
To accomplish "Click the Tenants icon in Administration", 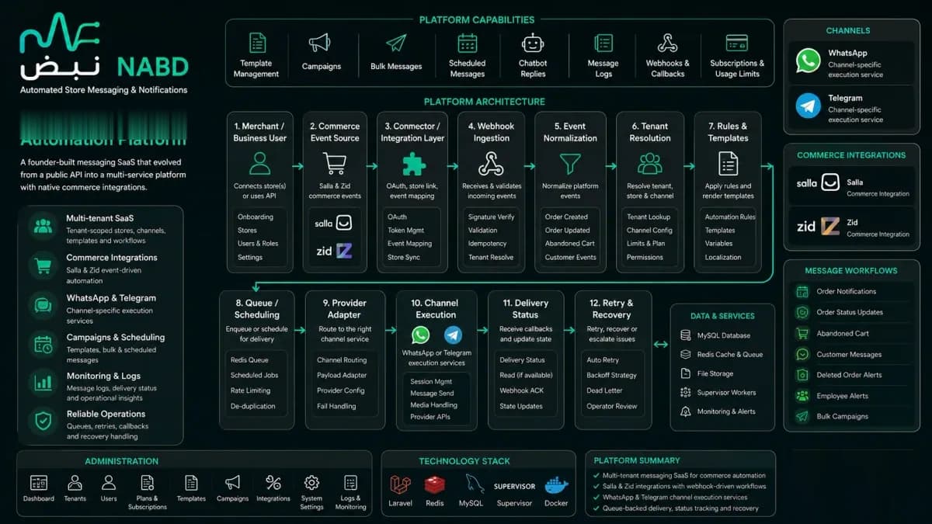I will (75, 483).
